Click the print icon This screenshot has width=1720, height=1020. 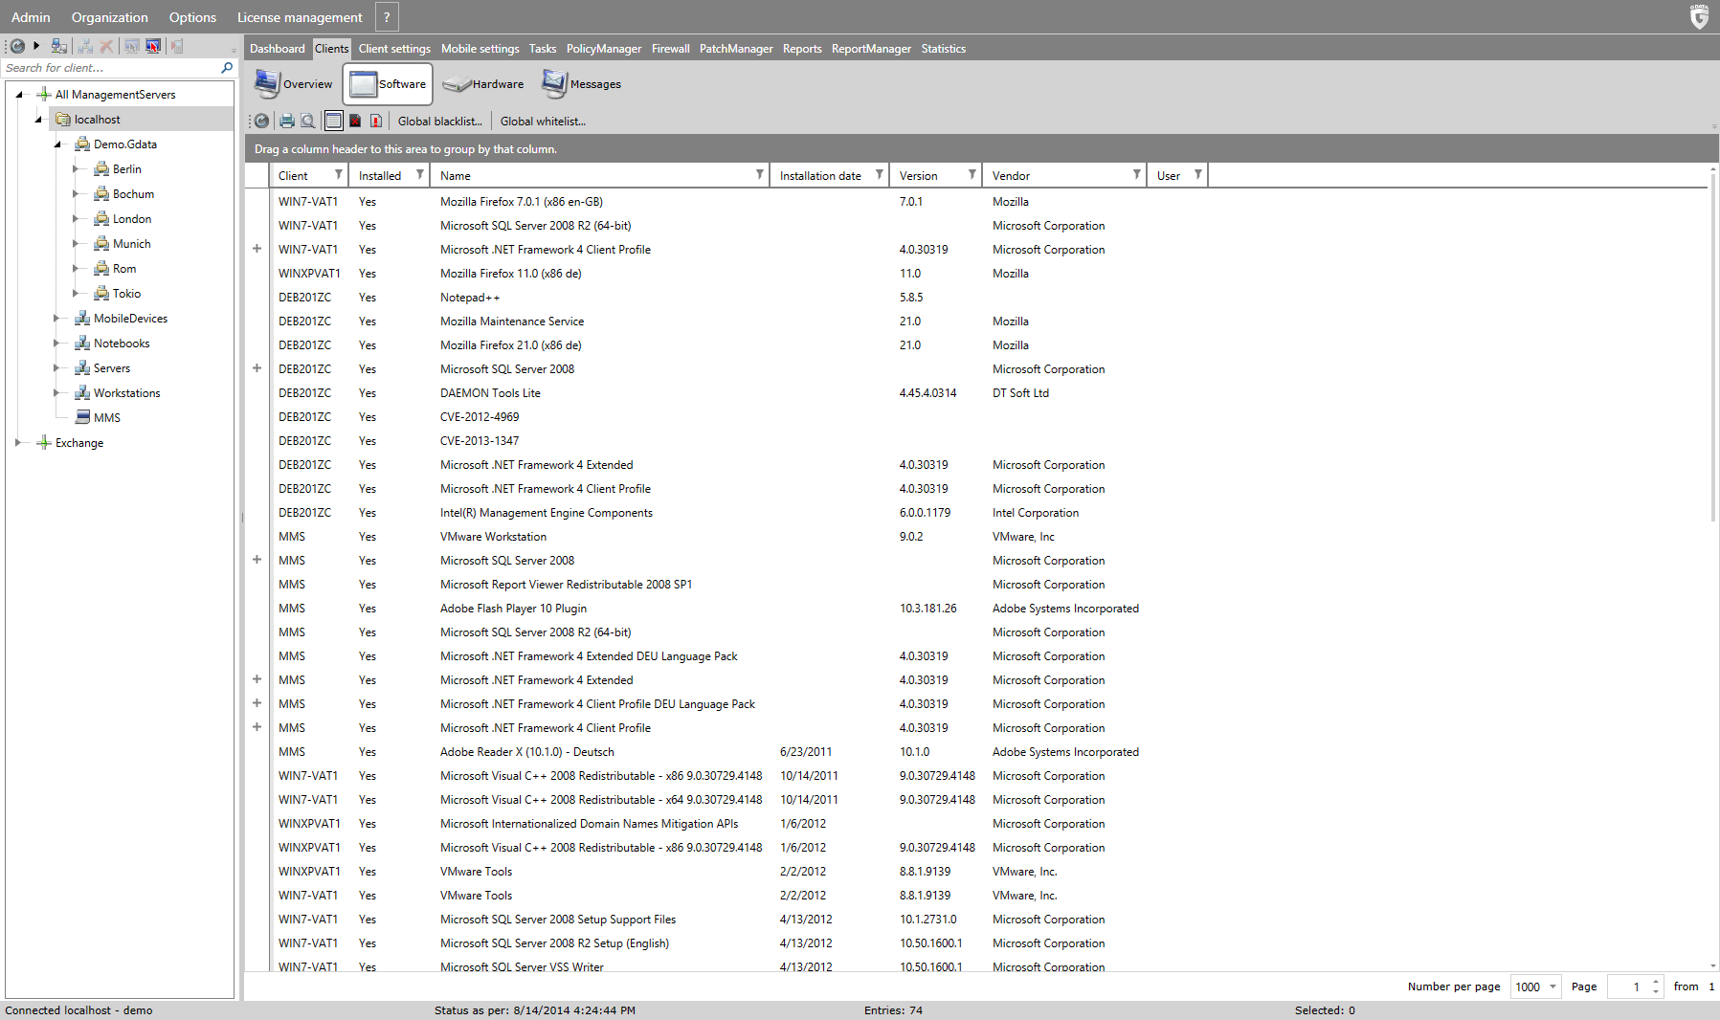pyautogui.click(x=286, y=121)
